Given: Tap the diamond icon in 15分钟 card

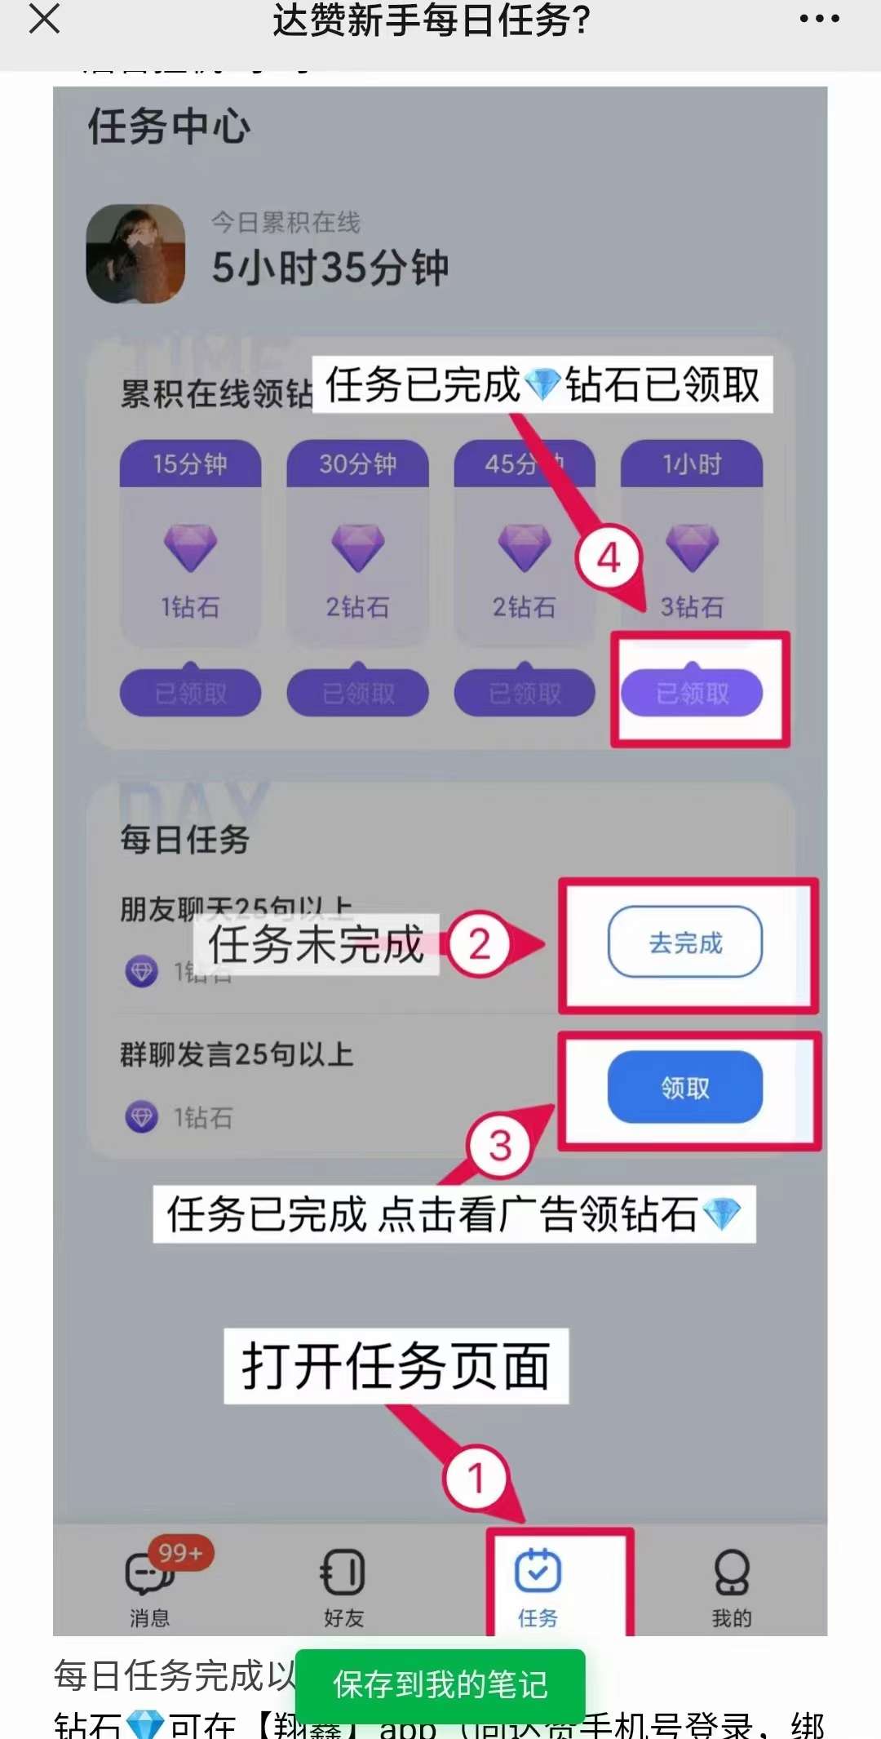Looking at the screenshot, I should pos(190,547).
